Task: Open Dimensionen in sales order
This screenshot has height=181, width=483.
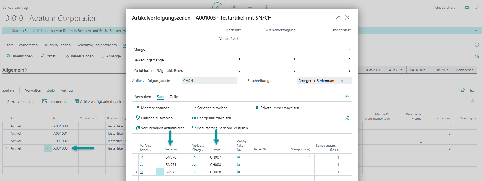Action: click(x=20, y=56)
